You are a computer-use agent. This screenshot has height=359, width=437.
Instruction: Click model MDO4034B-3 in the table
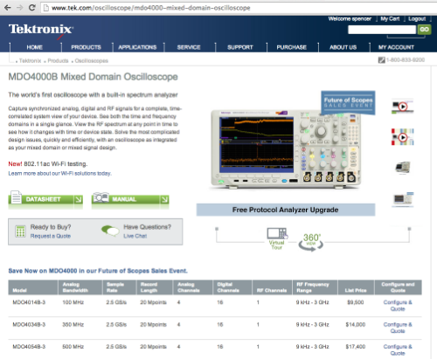29,325
